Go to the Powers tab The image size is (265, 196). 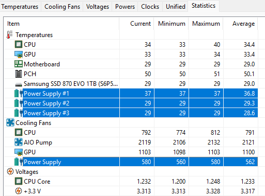pos(125,7)
